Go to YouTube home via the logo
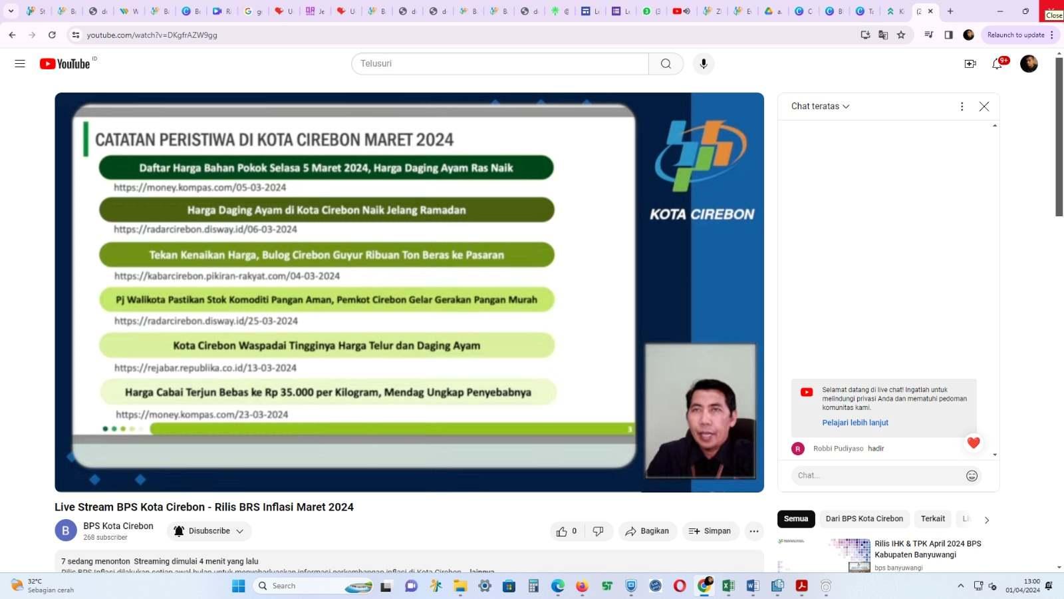 click(x=65, y=64)
